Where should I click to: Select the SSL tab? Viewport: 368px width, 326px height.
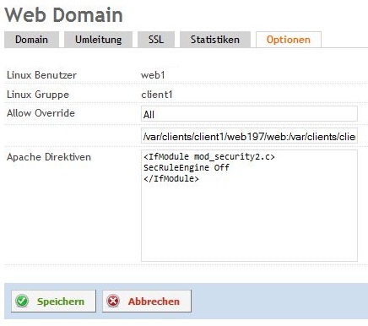point(156,40)
